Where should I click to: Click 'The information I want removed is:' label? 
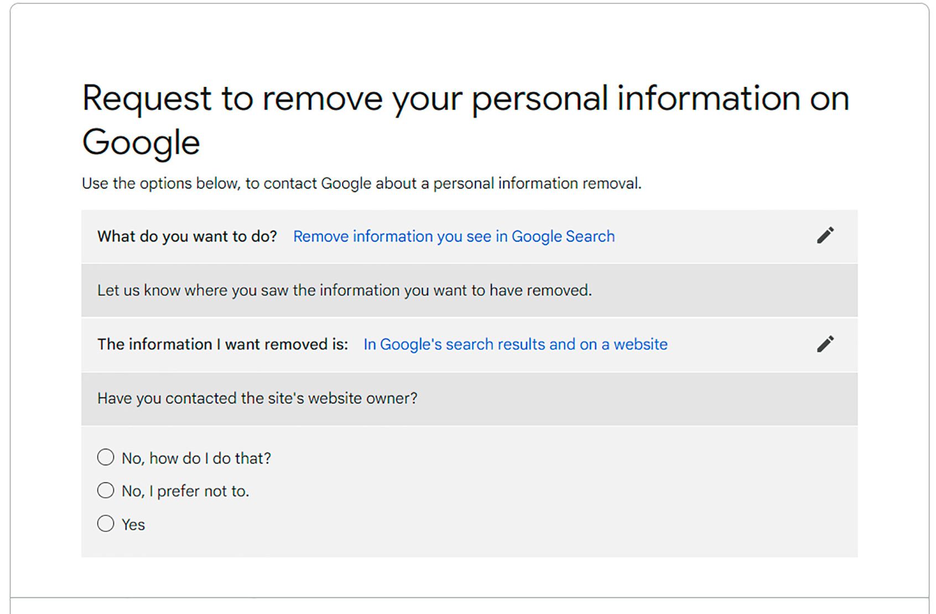(x=223, y=345)
